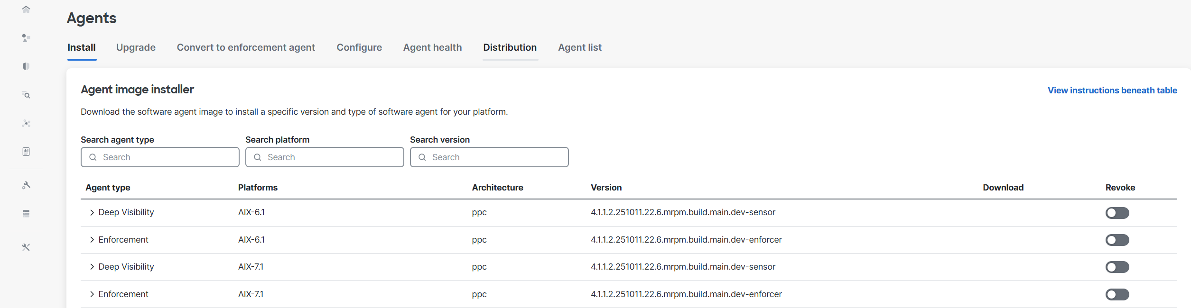Switch to the Upgrade tab
The image size is (1191, 308).
click(x=136, y=47)
